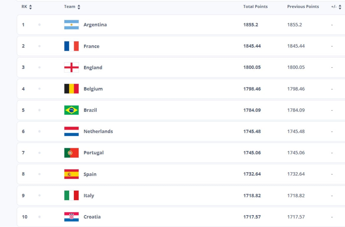Click the Netherlands flag icon
The height and width of the screenshot is (227, 345).
point(71,131)
